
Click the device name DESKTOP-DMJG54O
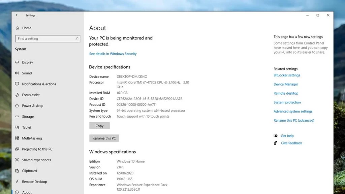pyautogui.click(x=132, y=76)
